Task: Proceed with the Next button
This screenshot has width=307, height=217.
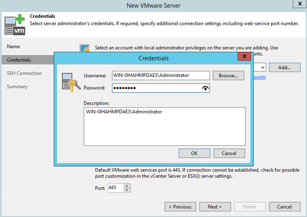Action: (x=215, y=207)
